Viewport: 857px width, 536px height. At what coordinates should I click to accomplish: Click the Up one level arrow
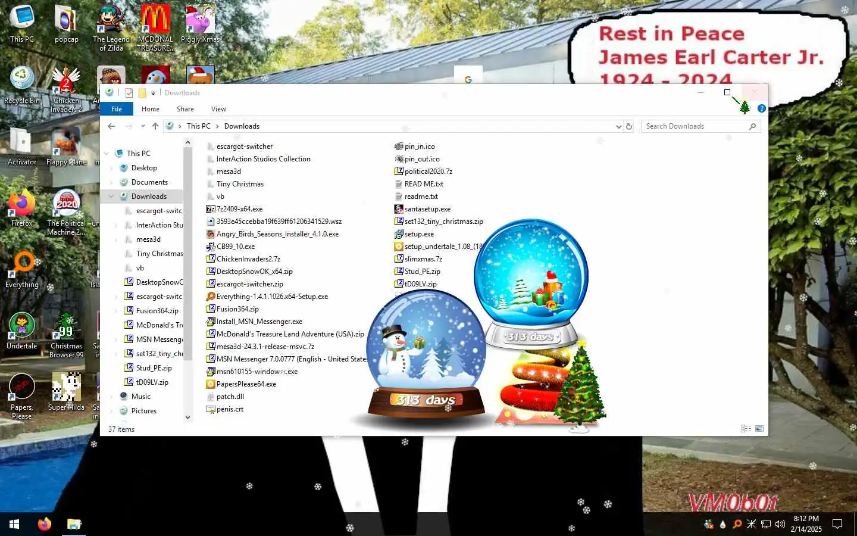155,126
